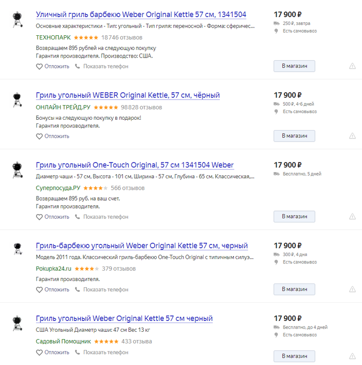Click phone icon in ТЕХНОПАРК offer
This screenshot has height=365, width=362.
[78, 66]
